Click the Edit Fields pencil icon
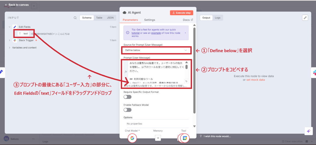 pos(15,27)
